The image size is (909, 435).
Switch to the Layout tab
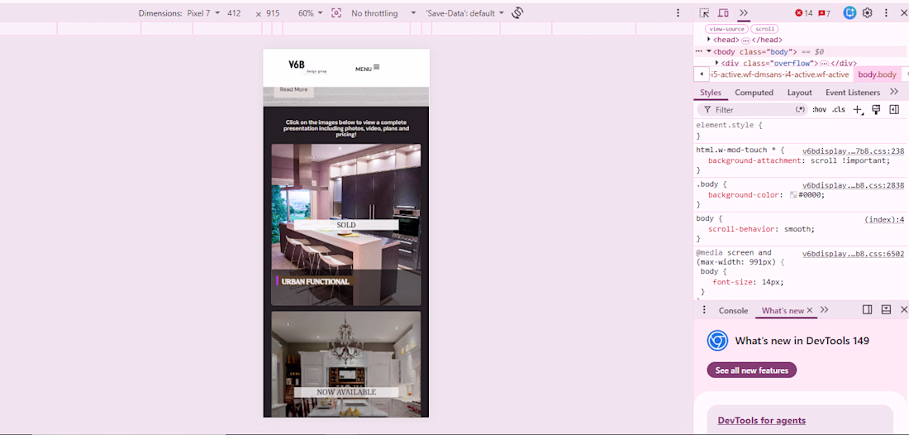[x=799, y=93]
